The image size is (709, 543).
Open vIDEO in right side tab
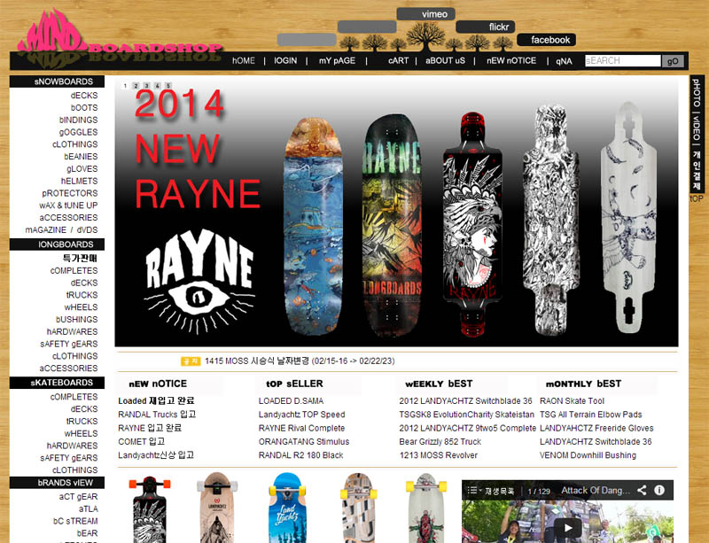(697, 128)
